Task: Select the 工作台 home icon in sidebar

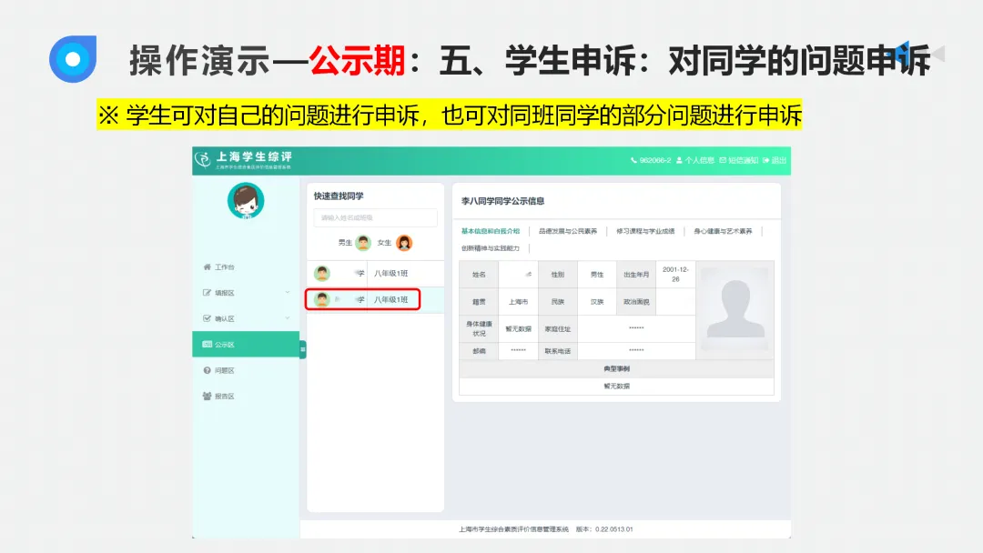Action: pos(207,266)
